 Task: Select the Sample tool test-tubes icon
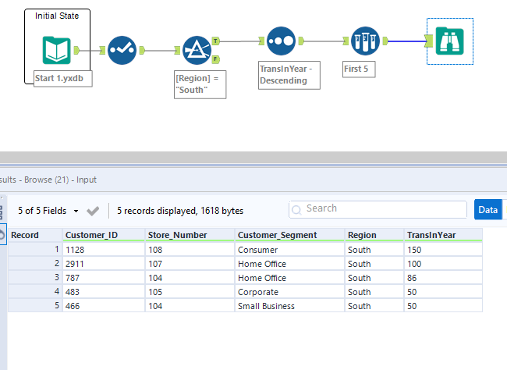pyautogui.click(x=365, y=41)
